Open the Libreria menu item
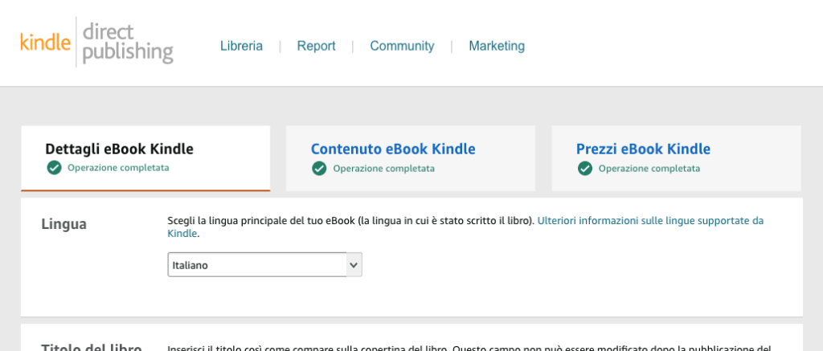Screen dimensions: 823x351 (241, 46)
